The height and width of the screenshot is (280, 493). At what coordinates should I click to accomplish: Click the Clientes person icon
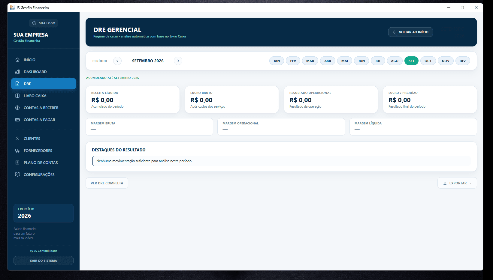[x=17, y=139]
